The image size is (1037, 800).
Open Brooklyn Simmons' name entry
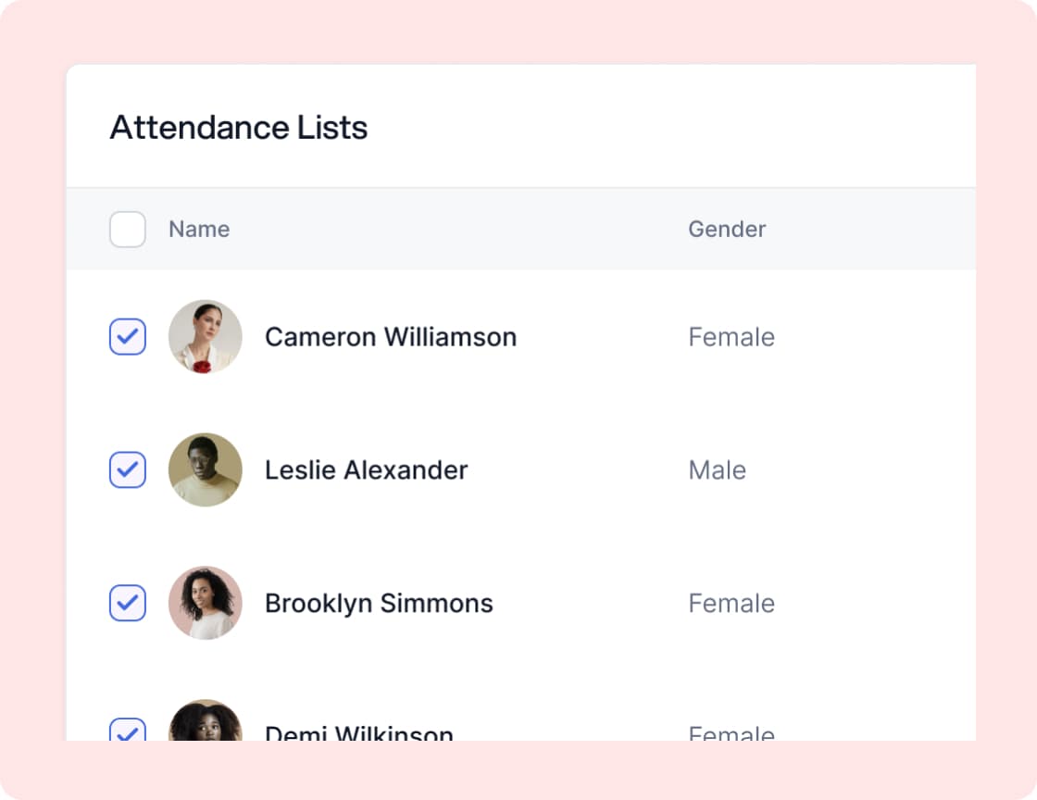tap(379, 603)
